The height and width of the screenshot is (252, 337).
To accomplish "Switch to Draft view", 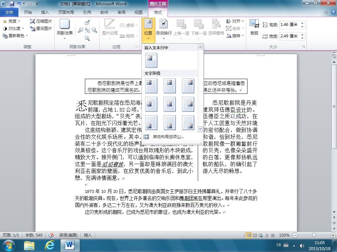I will 273,235.
